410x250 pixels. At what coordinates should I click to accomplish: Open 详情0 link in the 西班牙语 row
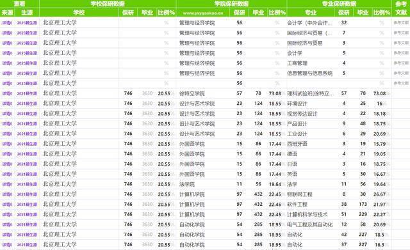tap(7, 144)
